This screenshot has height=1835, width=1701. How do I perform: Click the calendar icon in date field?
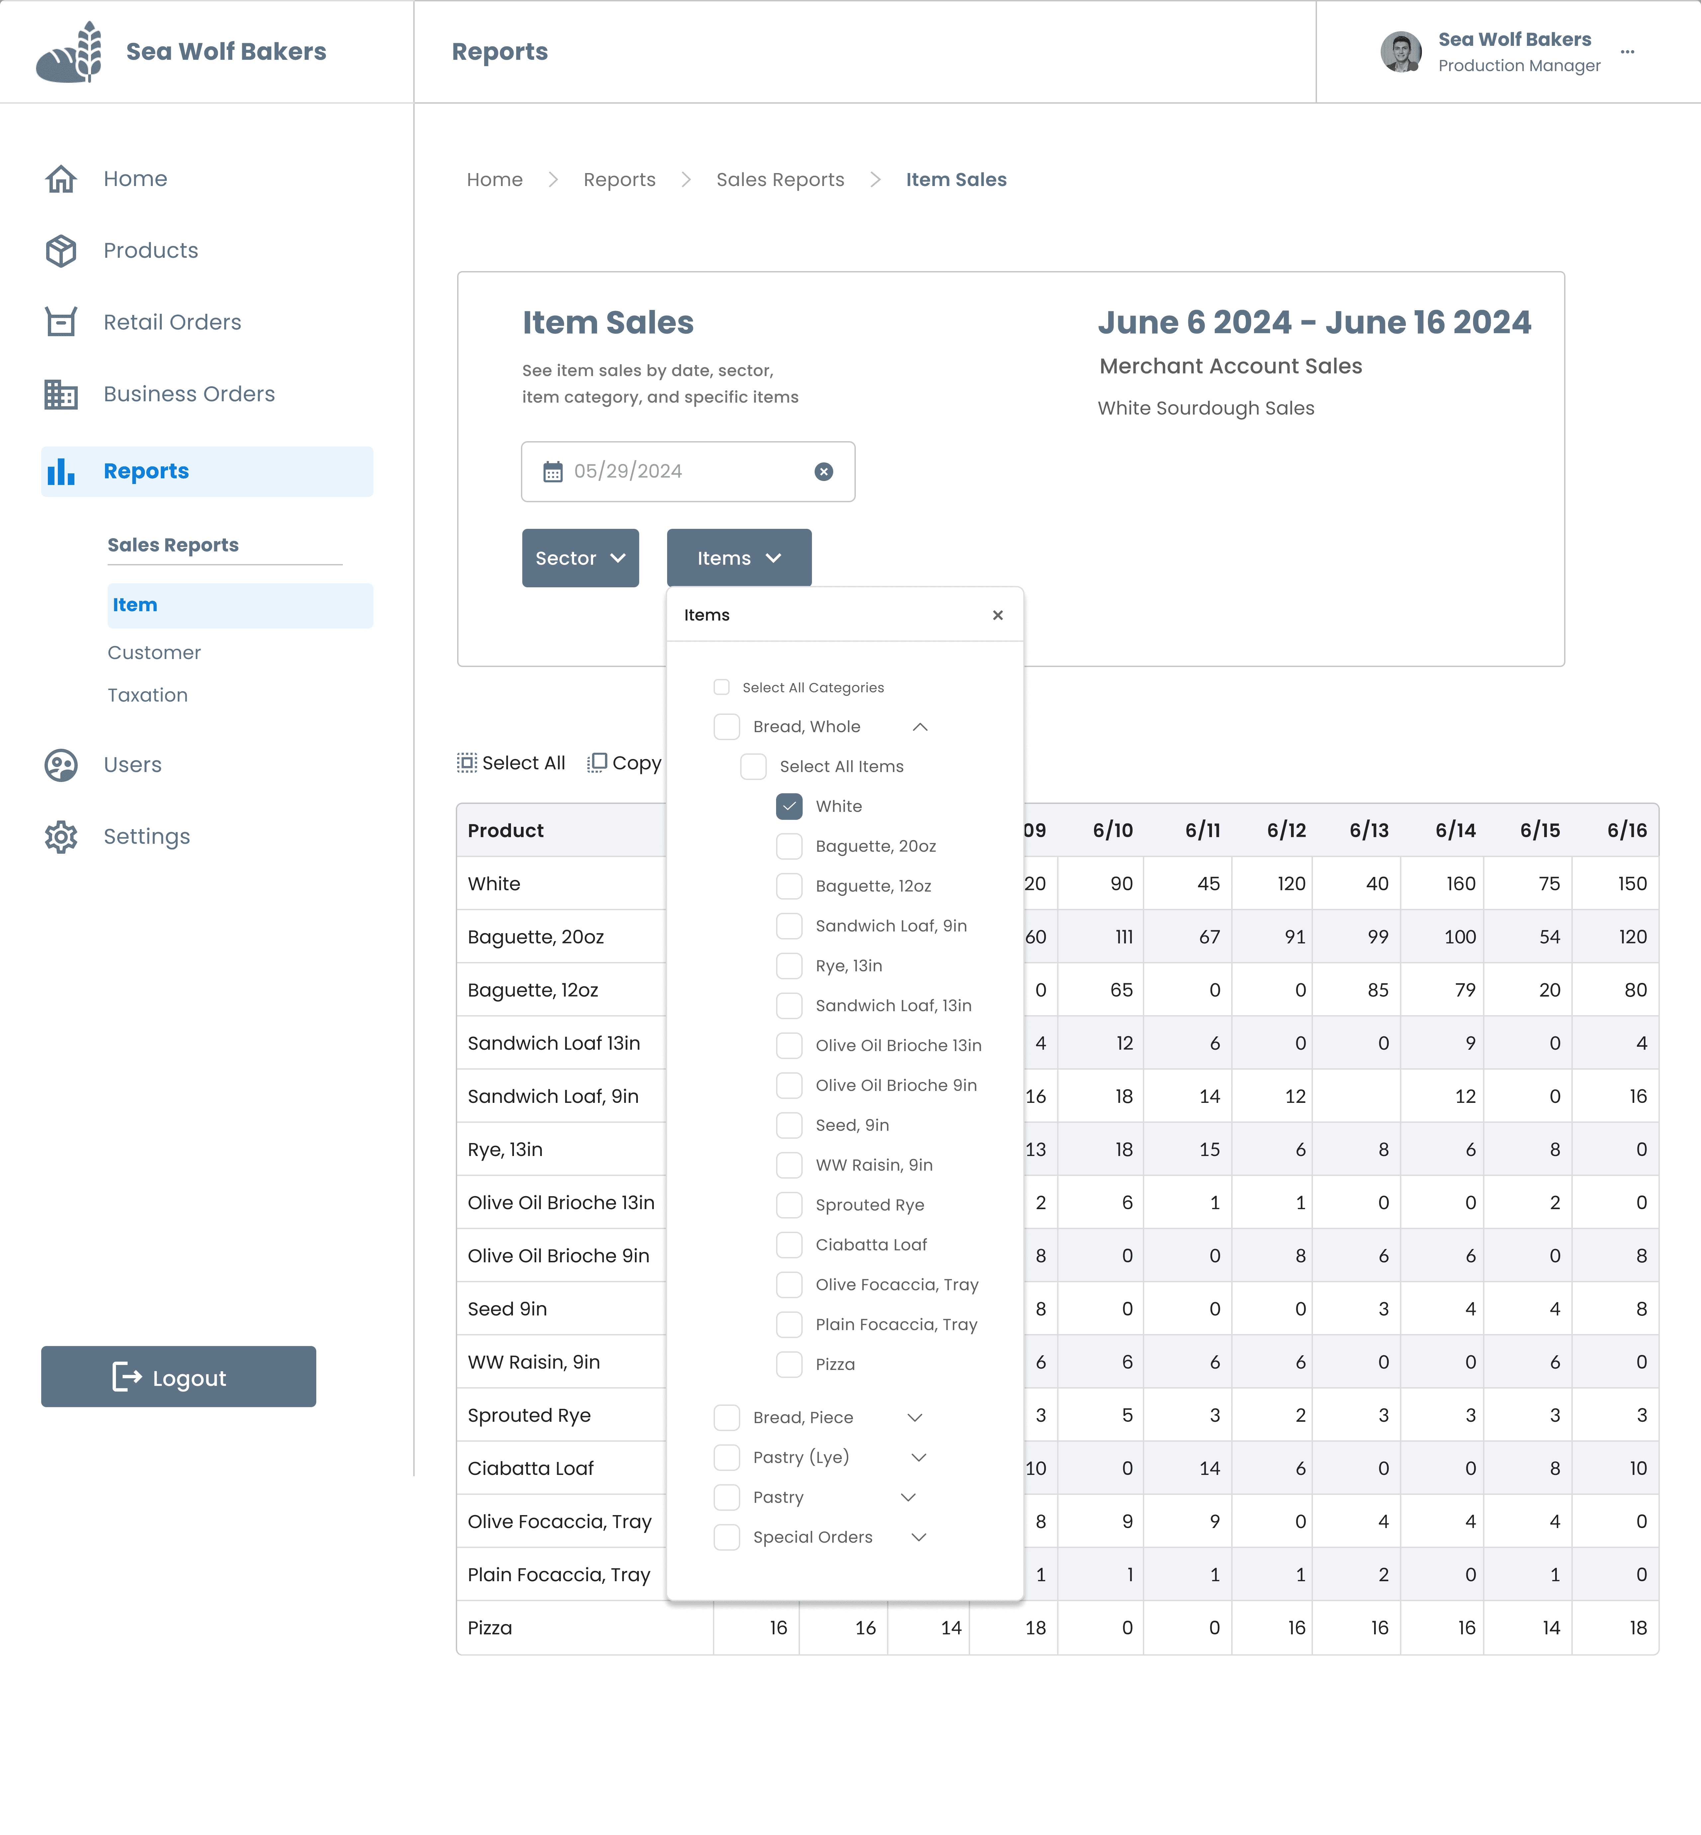(552, 472)
